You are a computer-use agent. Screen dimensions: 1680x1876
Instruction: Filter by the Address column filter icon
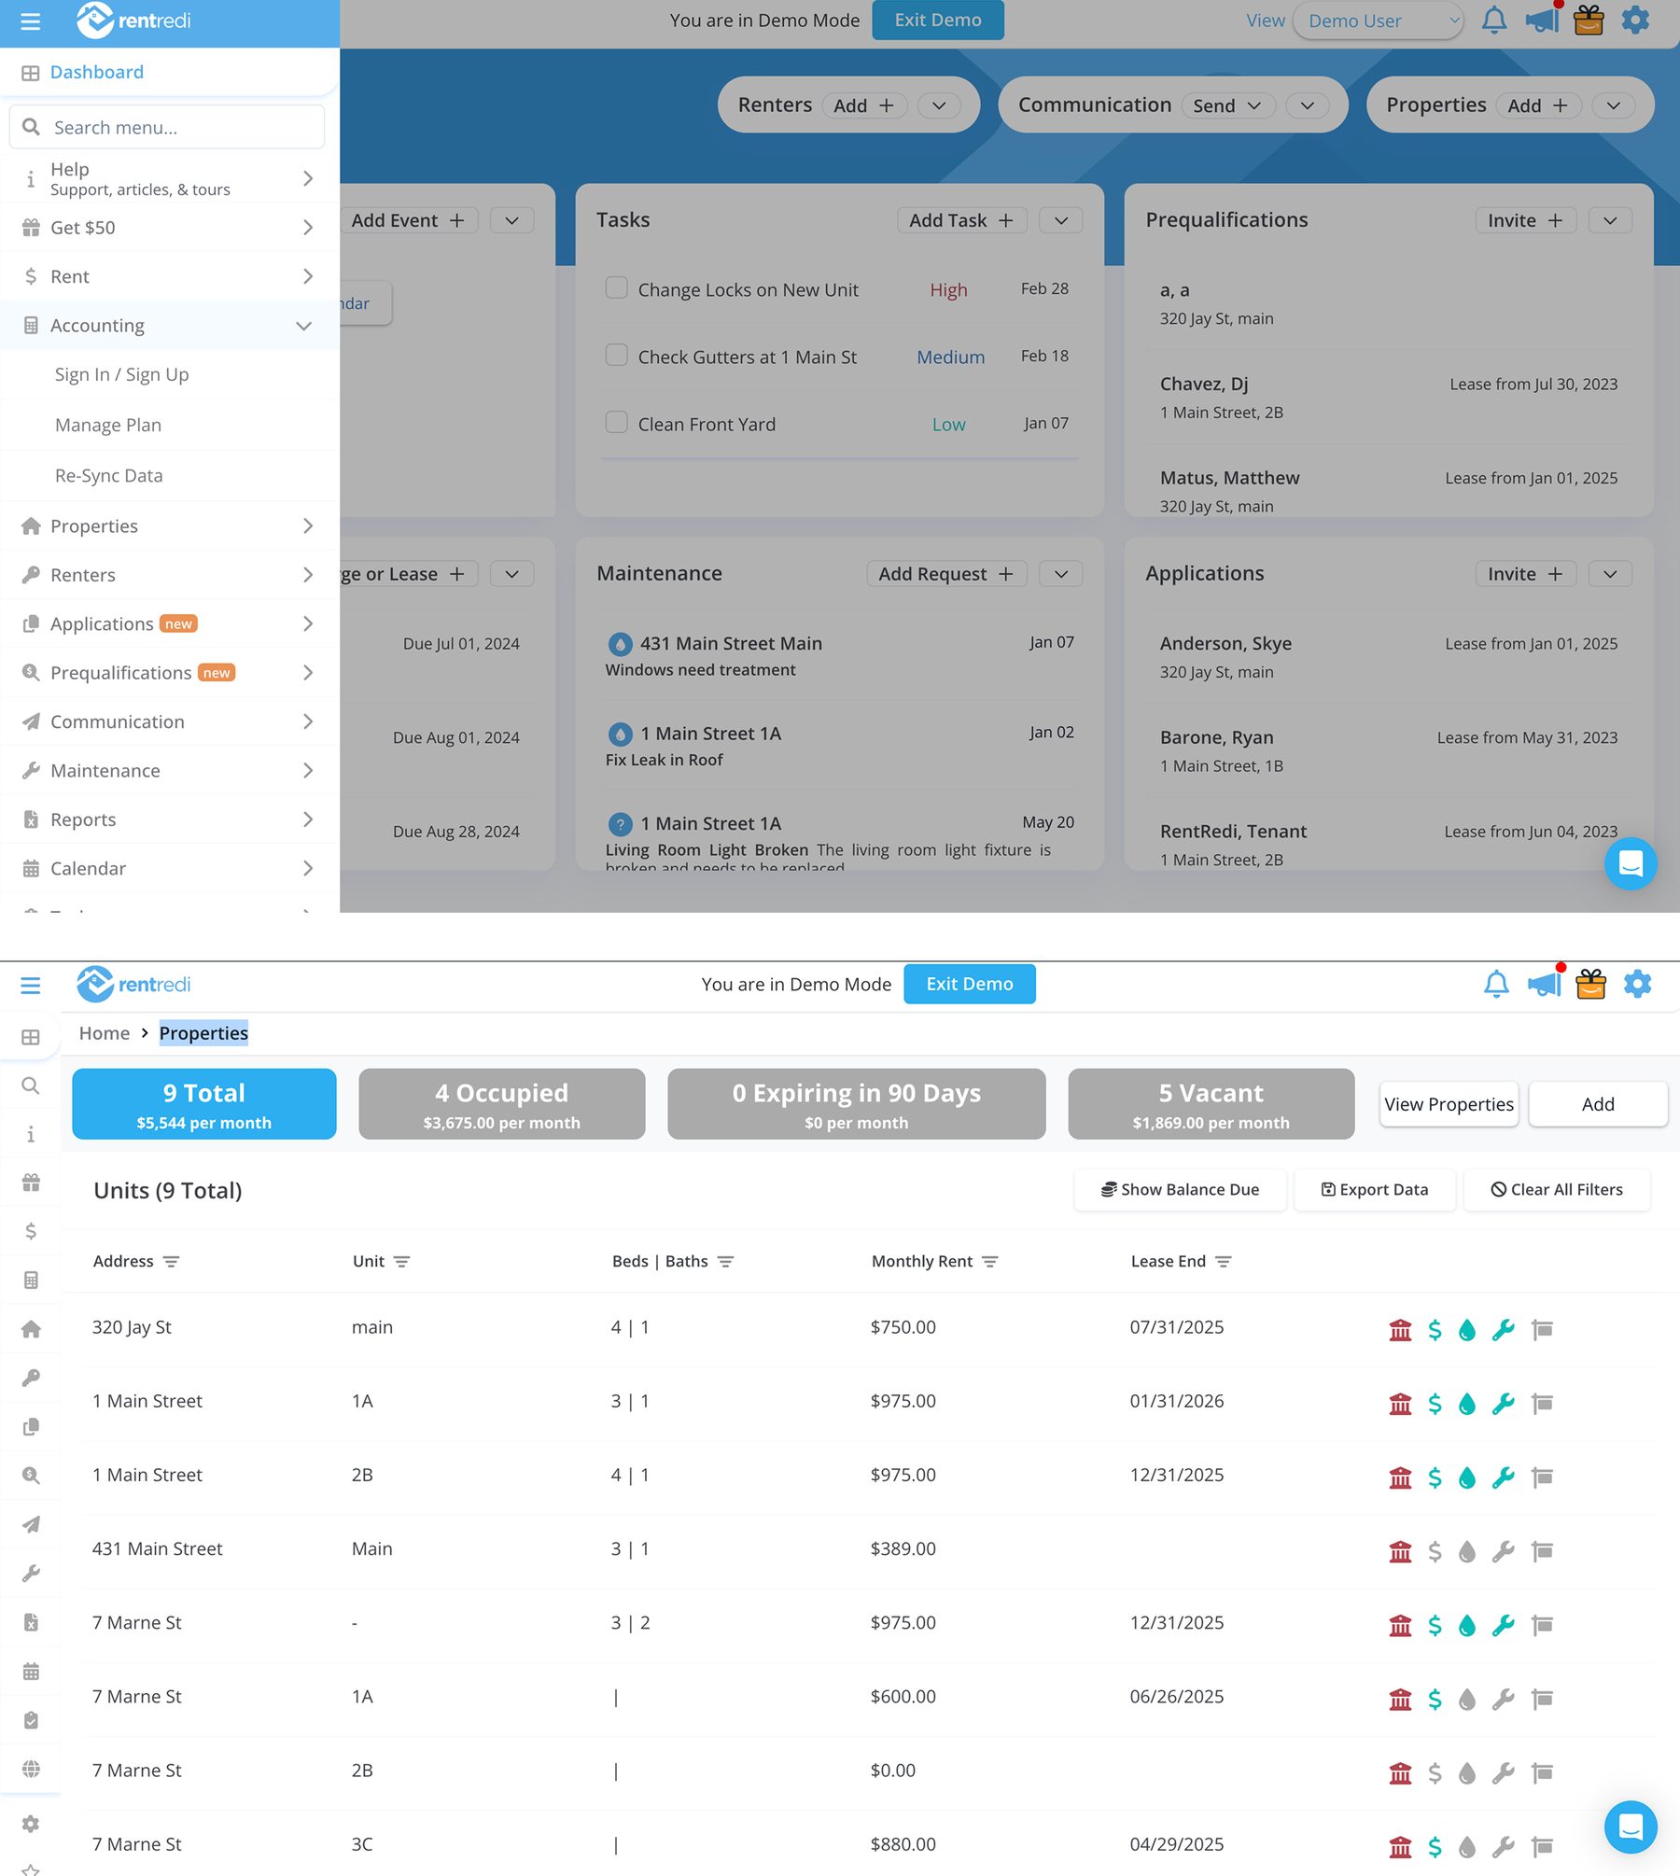point(171,1262)
